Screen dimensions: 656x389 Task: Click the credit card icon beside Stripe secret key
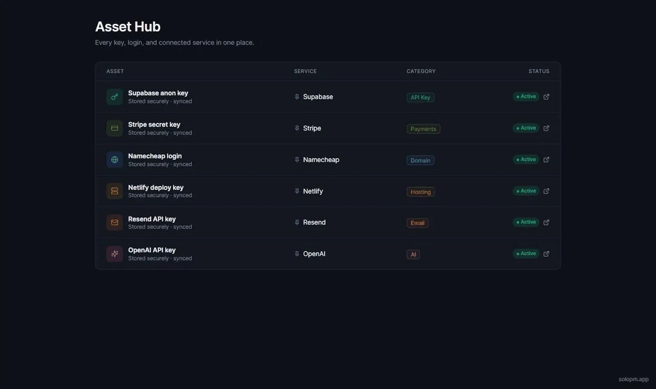pos(114,128)
